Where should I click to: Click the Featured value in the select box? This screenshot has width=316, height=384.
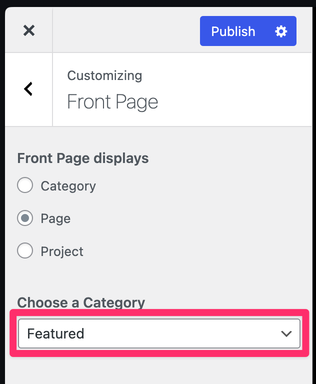[x=55, y=333]
